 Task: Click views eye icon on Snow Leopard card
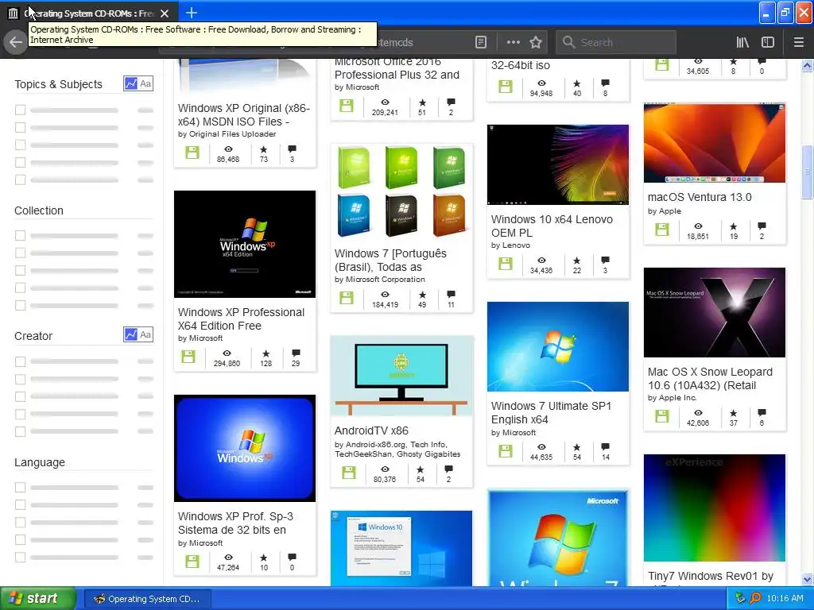pos(698,413)
